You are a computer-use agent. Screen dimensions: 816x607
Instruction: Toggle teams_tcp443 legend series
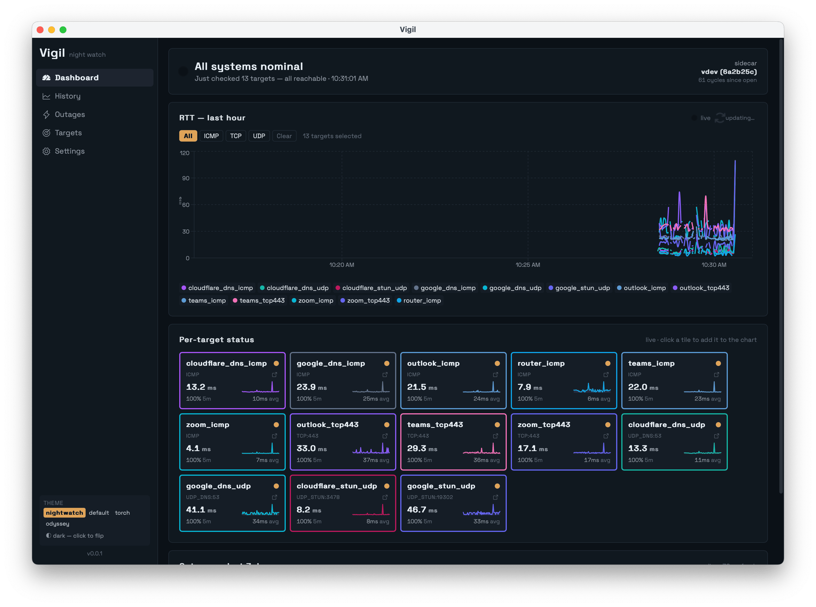click(x=259, y=301)
